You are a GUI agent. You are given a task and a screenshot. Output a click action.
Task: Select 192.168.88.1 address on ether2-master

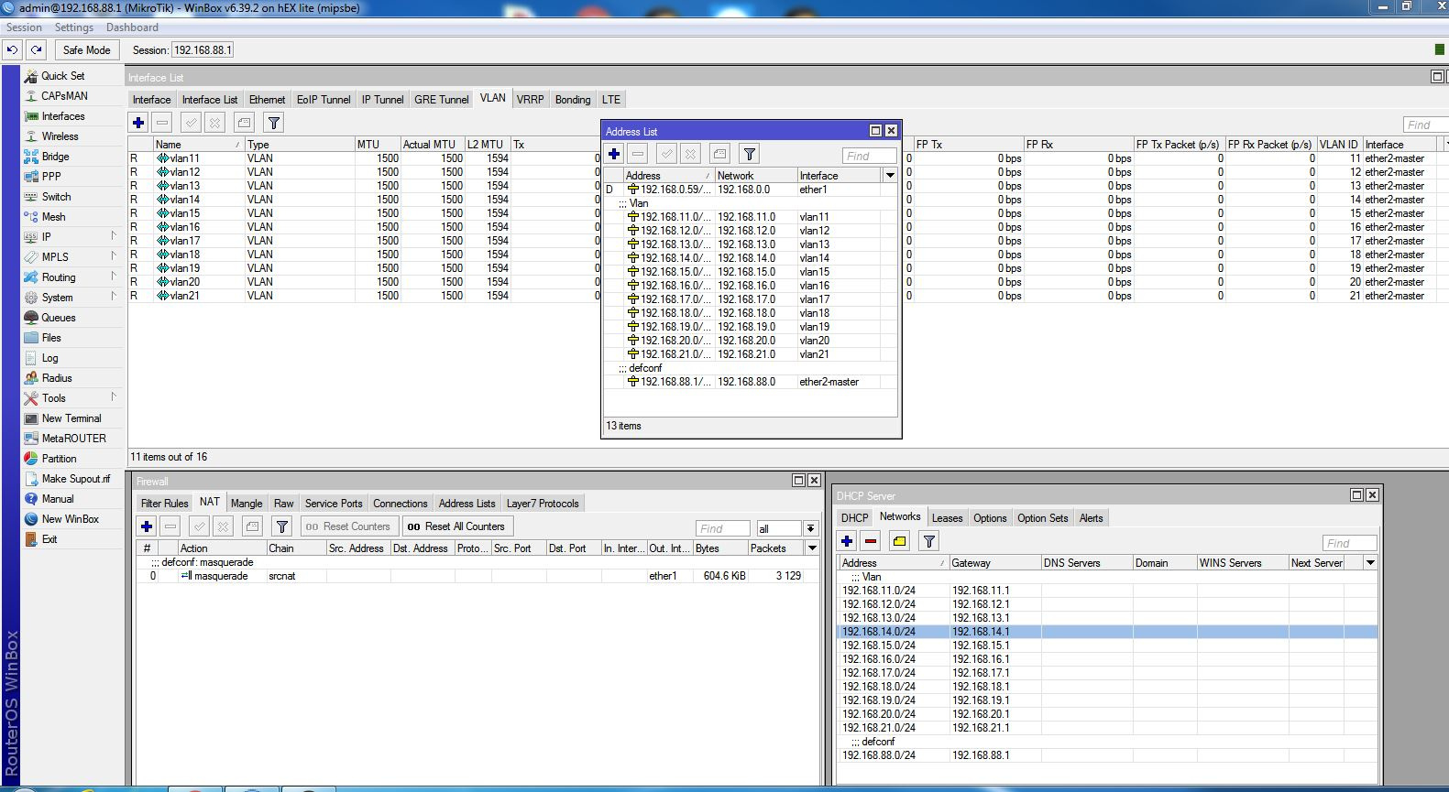(751, 382)
